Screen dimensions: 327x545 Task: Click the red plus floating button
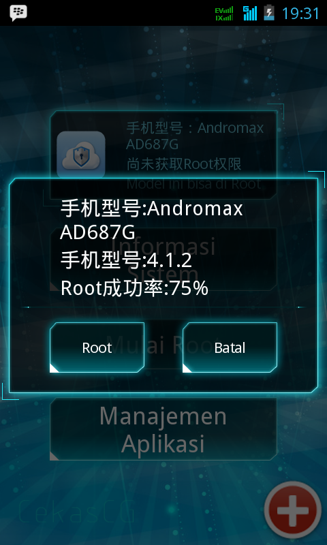pos(293,510)
